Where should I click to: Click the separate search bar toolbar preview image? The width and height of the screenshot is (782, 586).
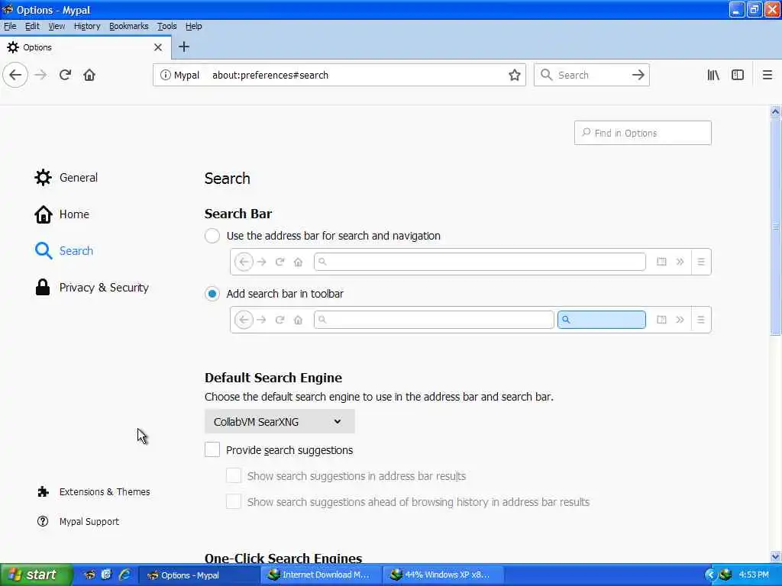pyautogui.click(x=470, y=320)
